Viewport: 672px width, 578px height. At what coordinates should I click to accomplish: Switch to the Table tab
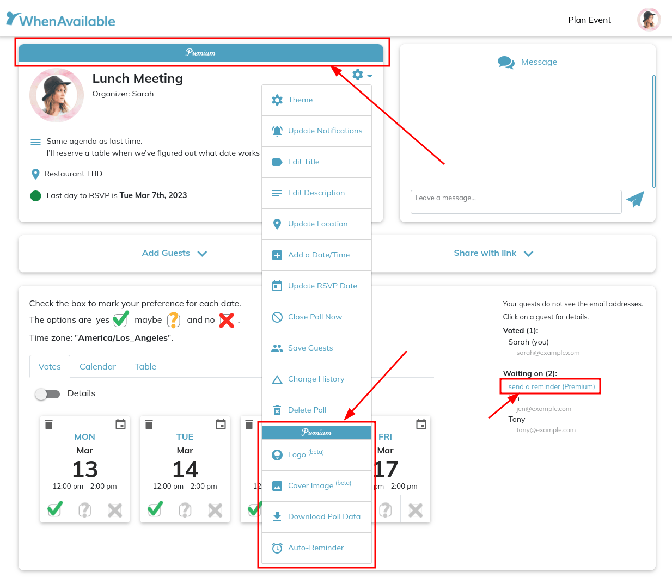[x=145, y=367]
